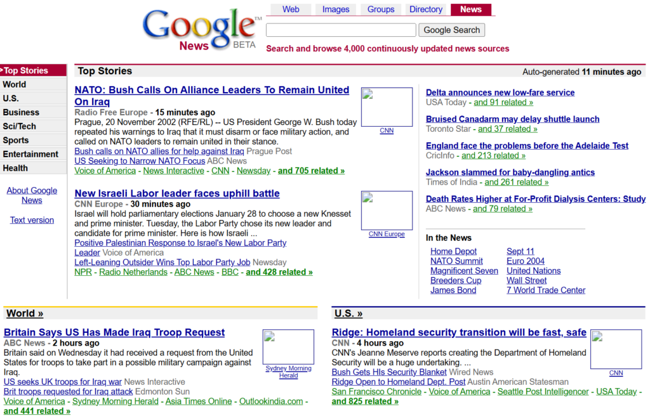The width and height of the screenshot is (650, 416).
Task: Show 705 related NATO articles
Action: 311,171
